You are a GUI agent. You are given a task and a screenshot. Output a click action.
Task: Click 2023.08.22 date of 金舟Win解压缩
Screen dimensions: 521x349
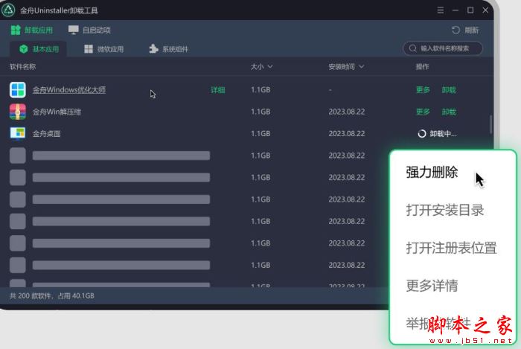(347, 112)
